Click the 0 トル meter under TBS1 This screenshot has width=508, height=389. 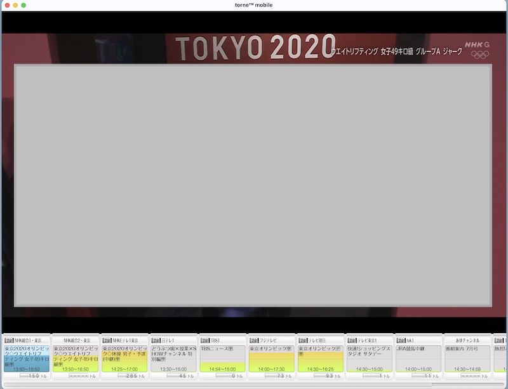tap(229, 376)
